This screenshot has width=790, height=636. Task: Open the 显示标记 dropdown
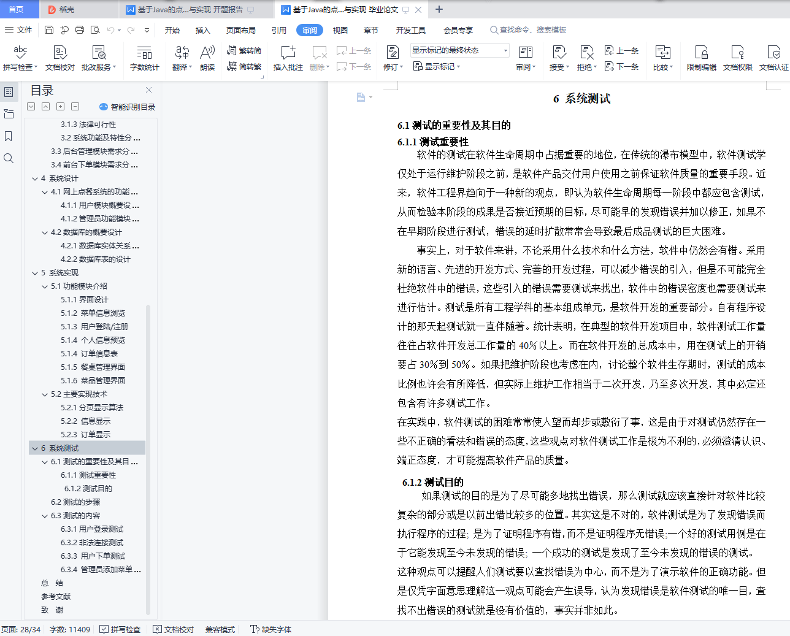(x=437, y=66)
